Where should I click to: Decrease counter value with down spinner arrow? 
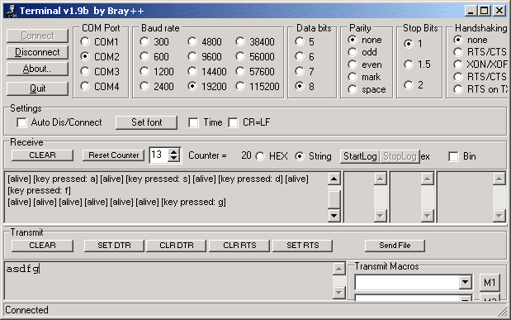[x=174, y=159]
